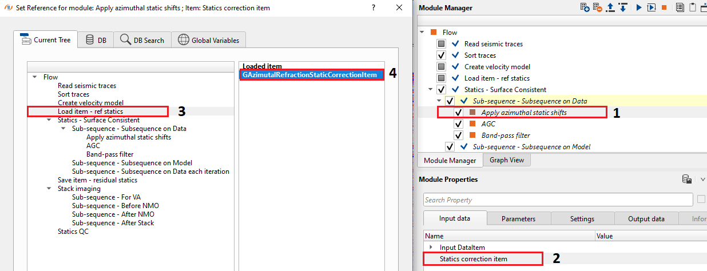Toggle the AGC module checkbox
The height and width of the screenshot is (271, 707).
(458, 124)
